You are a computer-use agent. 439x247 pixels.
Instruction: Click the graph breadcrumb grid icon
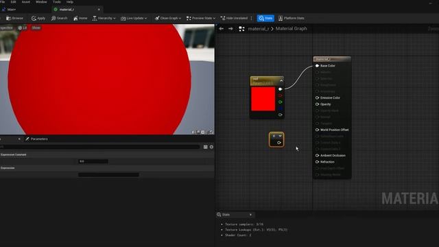pos(241,29)
